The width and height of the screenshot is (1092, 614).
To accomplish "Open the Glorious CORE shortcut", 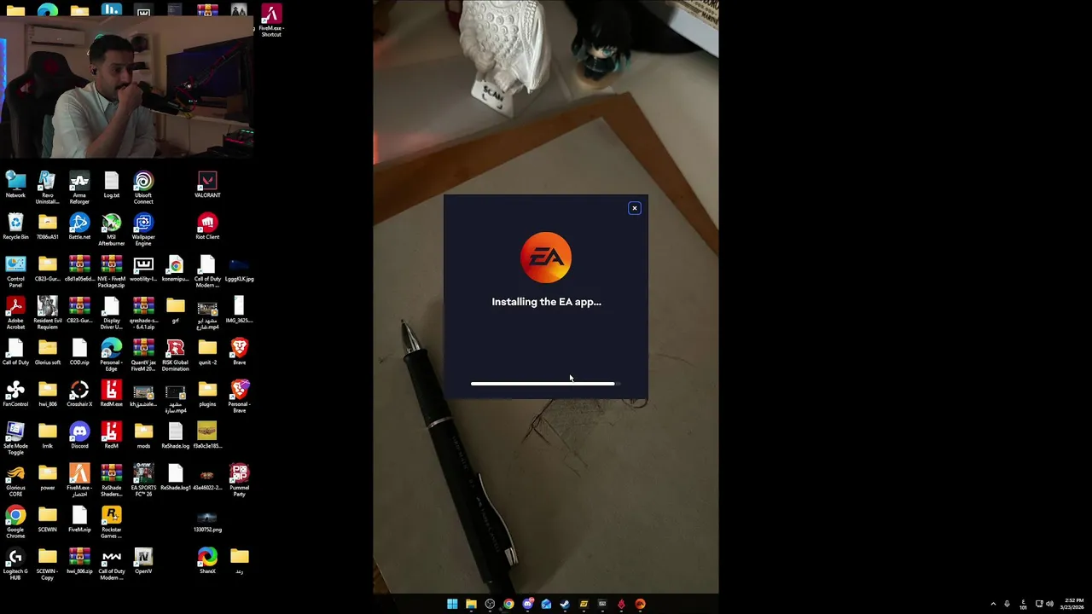I will pyautogui.click(x=15, y=480).
